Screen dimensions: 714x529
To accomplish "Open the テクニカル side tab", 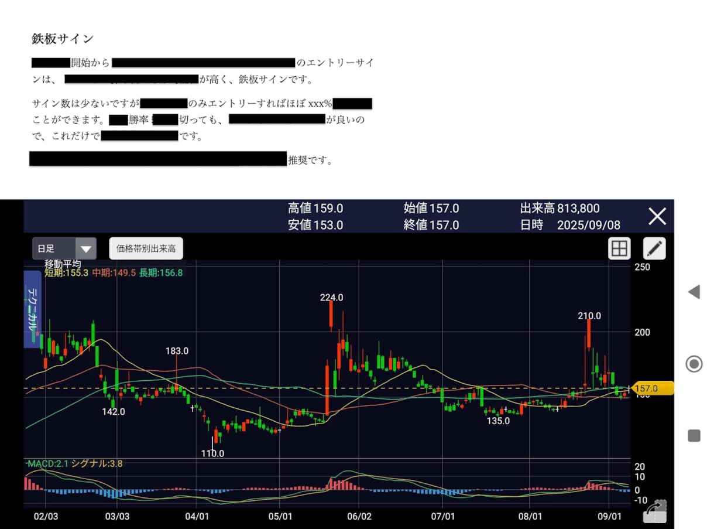I will coord(32,309).
